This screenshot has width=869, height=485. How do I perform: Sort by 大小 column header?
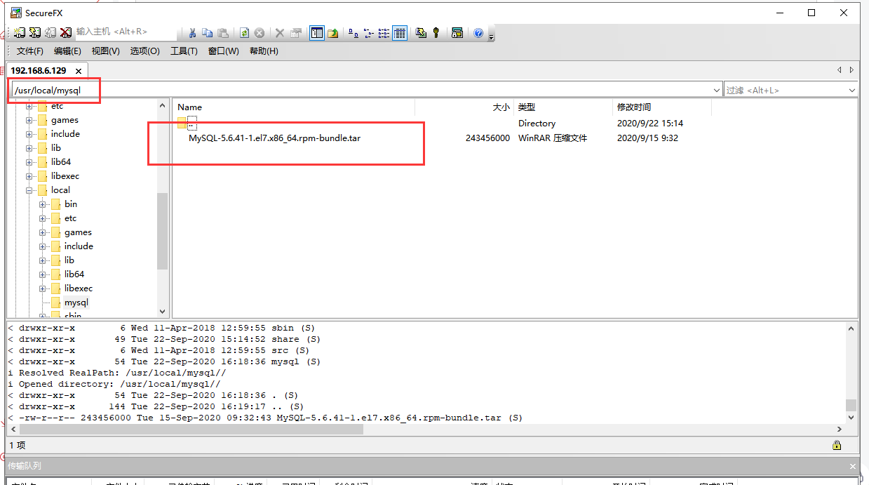tap(464, 107)
